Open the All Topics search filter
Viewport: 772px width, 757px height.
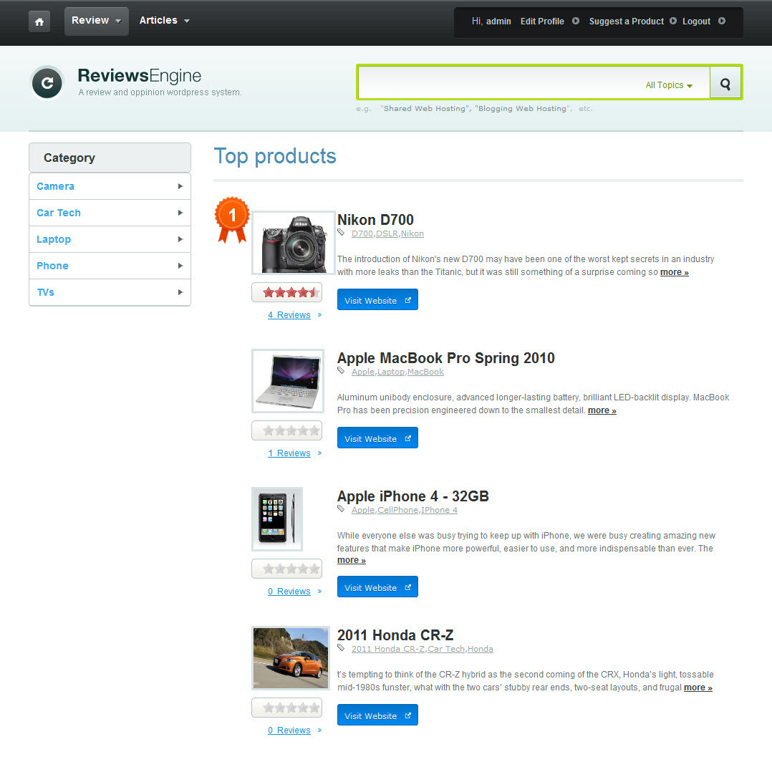pos(669,85)
